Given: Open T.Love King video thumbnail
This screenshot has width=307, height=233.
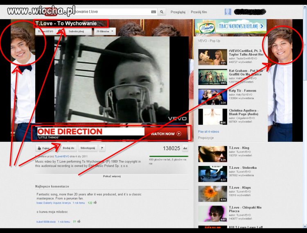Looking at the screenshot, I should click(212, 154).
